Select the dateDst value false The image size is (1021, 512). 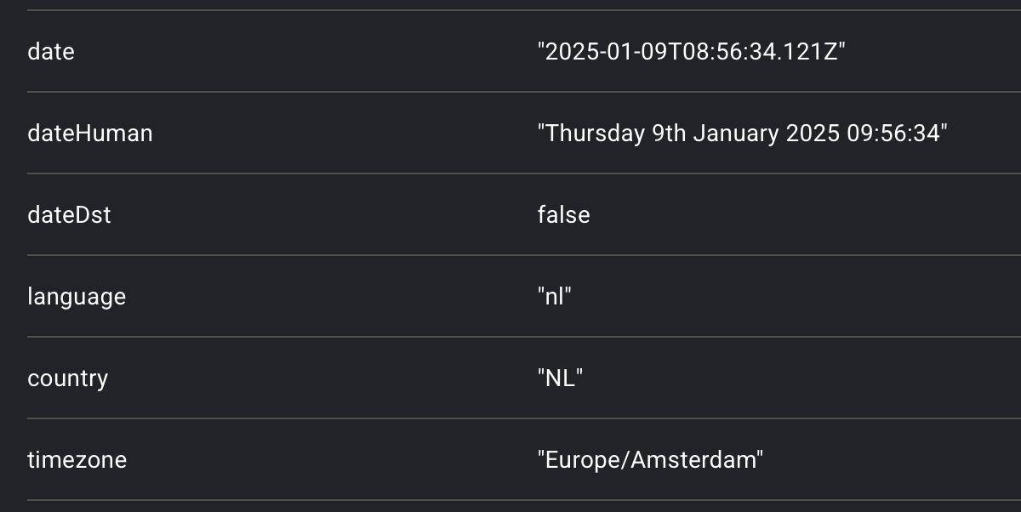pyautogui.click(x=563, y=215)
